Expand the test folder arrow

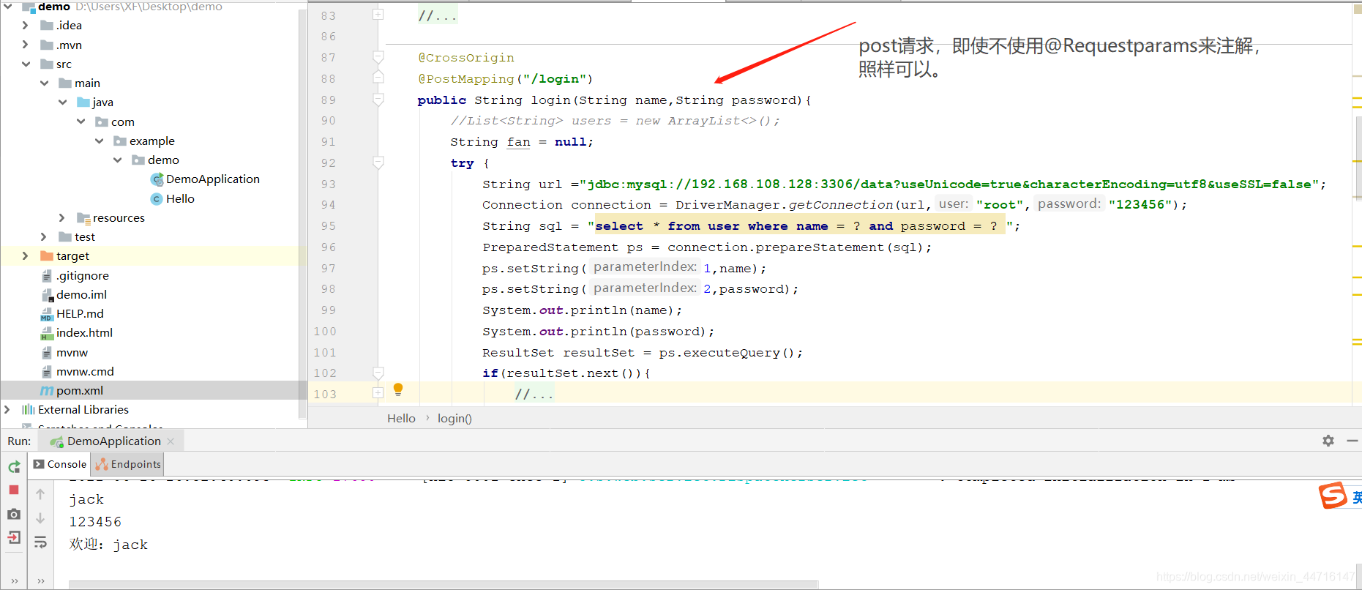point(44,236)
